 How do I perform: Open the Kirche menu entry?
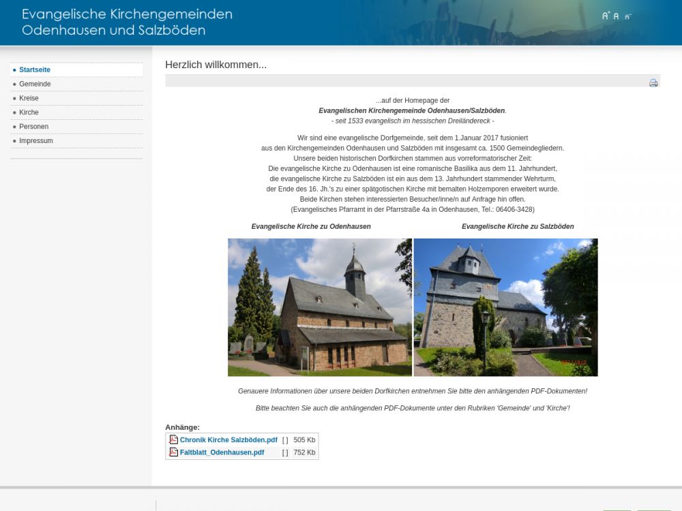pyautogui.click(x=29, y=112)
